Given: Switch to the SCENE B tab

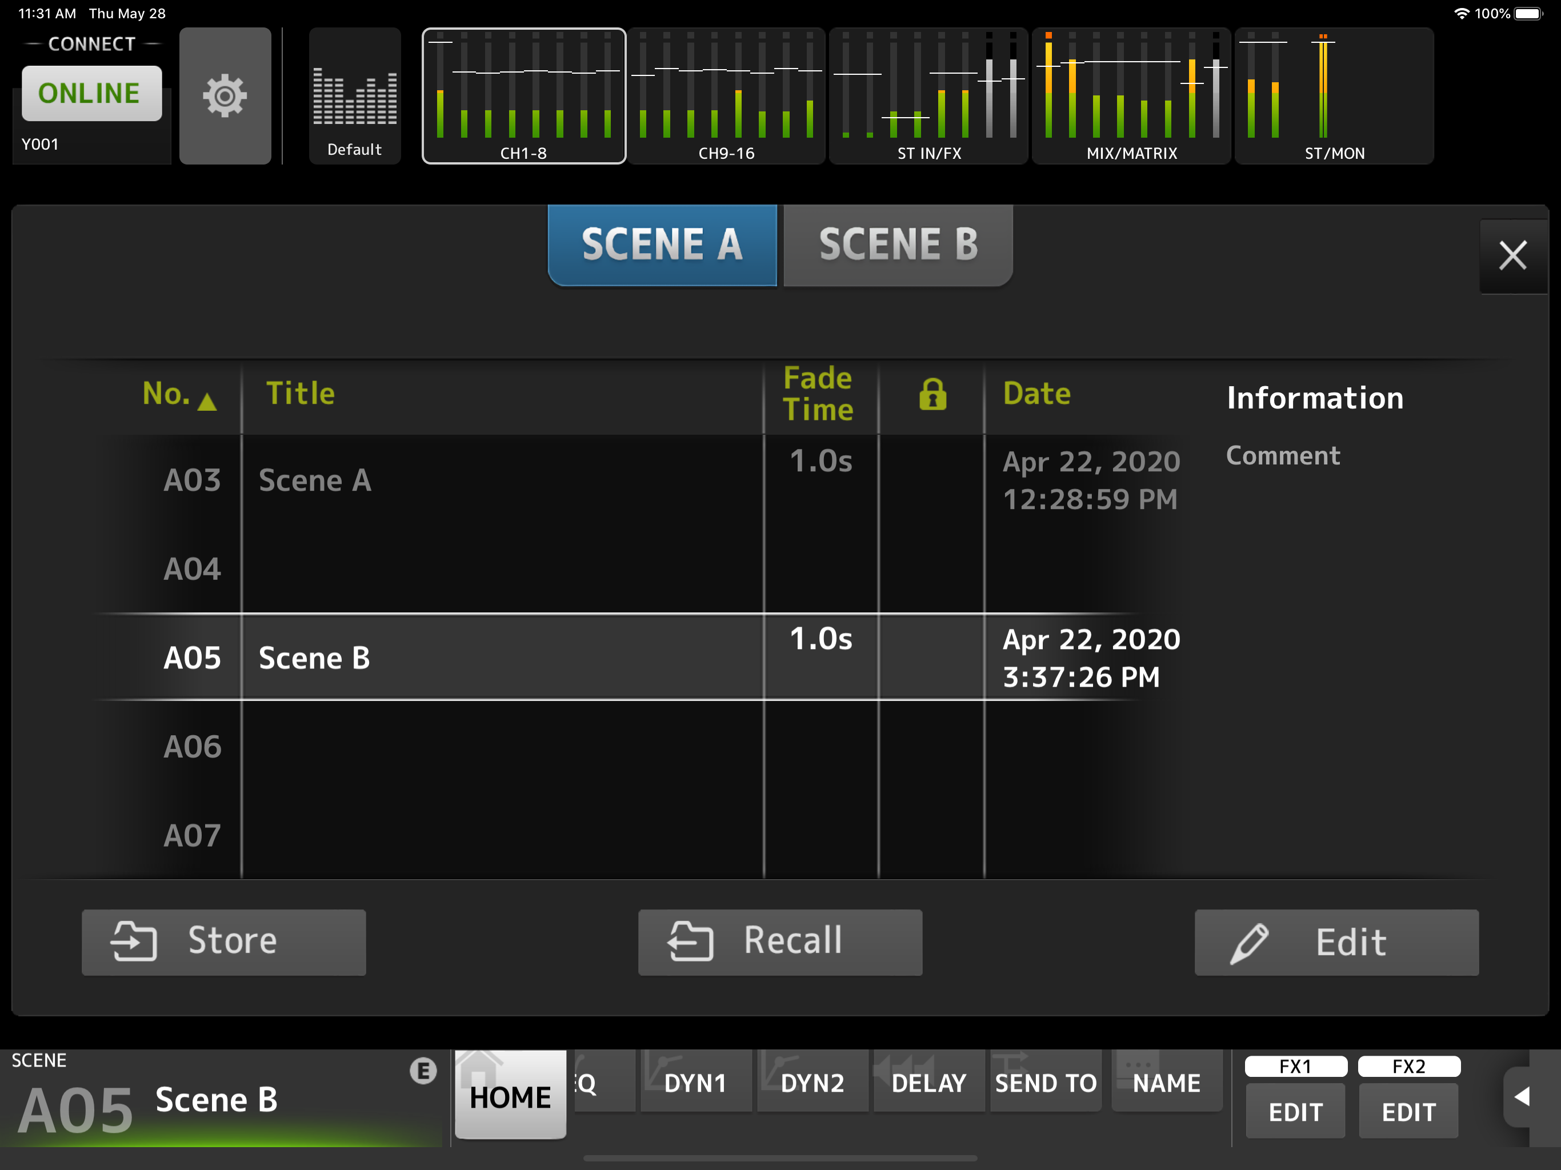Looking at the screenshot, I should [898, 245].
